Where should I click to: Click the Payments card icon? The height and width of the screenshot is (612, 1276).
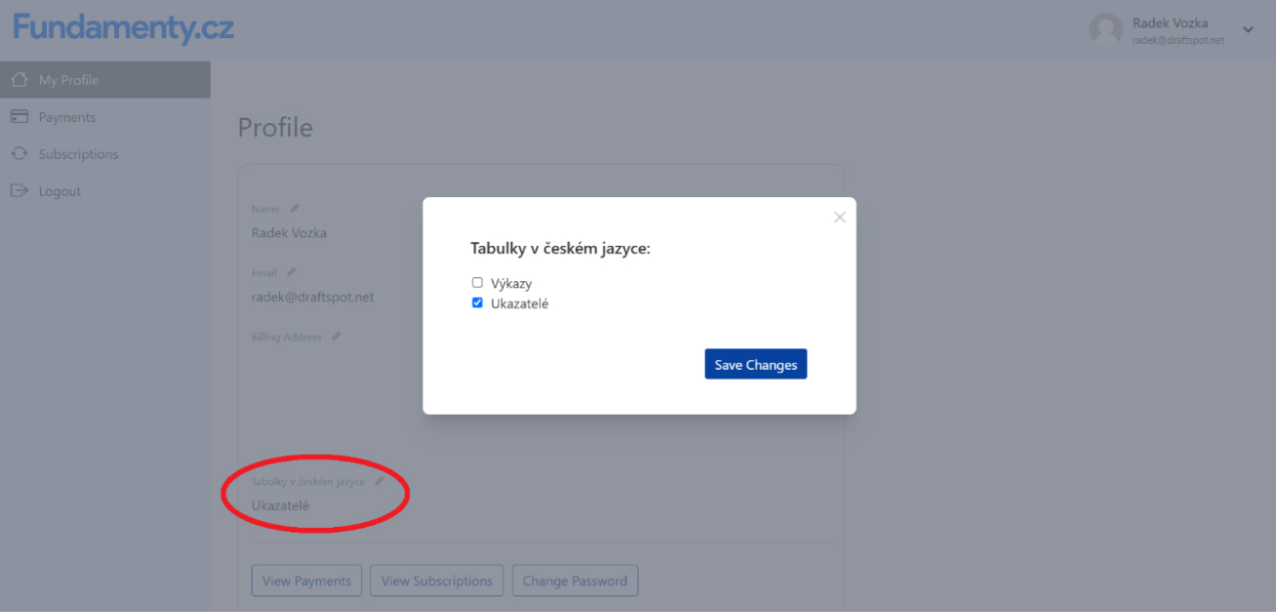tap(19, 117)
